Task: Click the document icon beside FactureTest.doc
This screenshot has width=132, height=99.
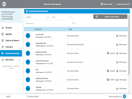Action: point(28,44)
